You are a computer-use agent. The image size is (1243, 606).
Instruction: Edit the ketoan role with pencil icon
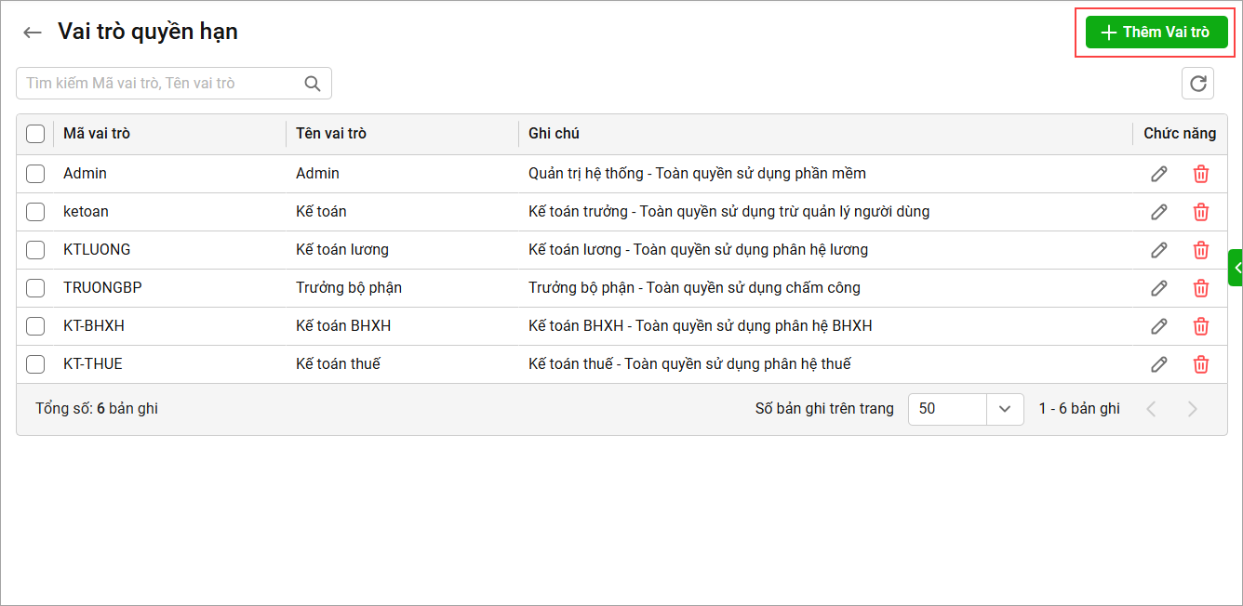pyautogui.click(x=1159, y=212)
